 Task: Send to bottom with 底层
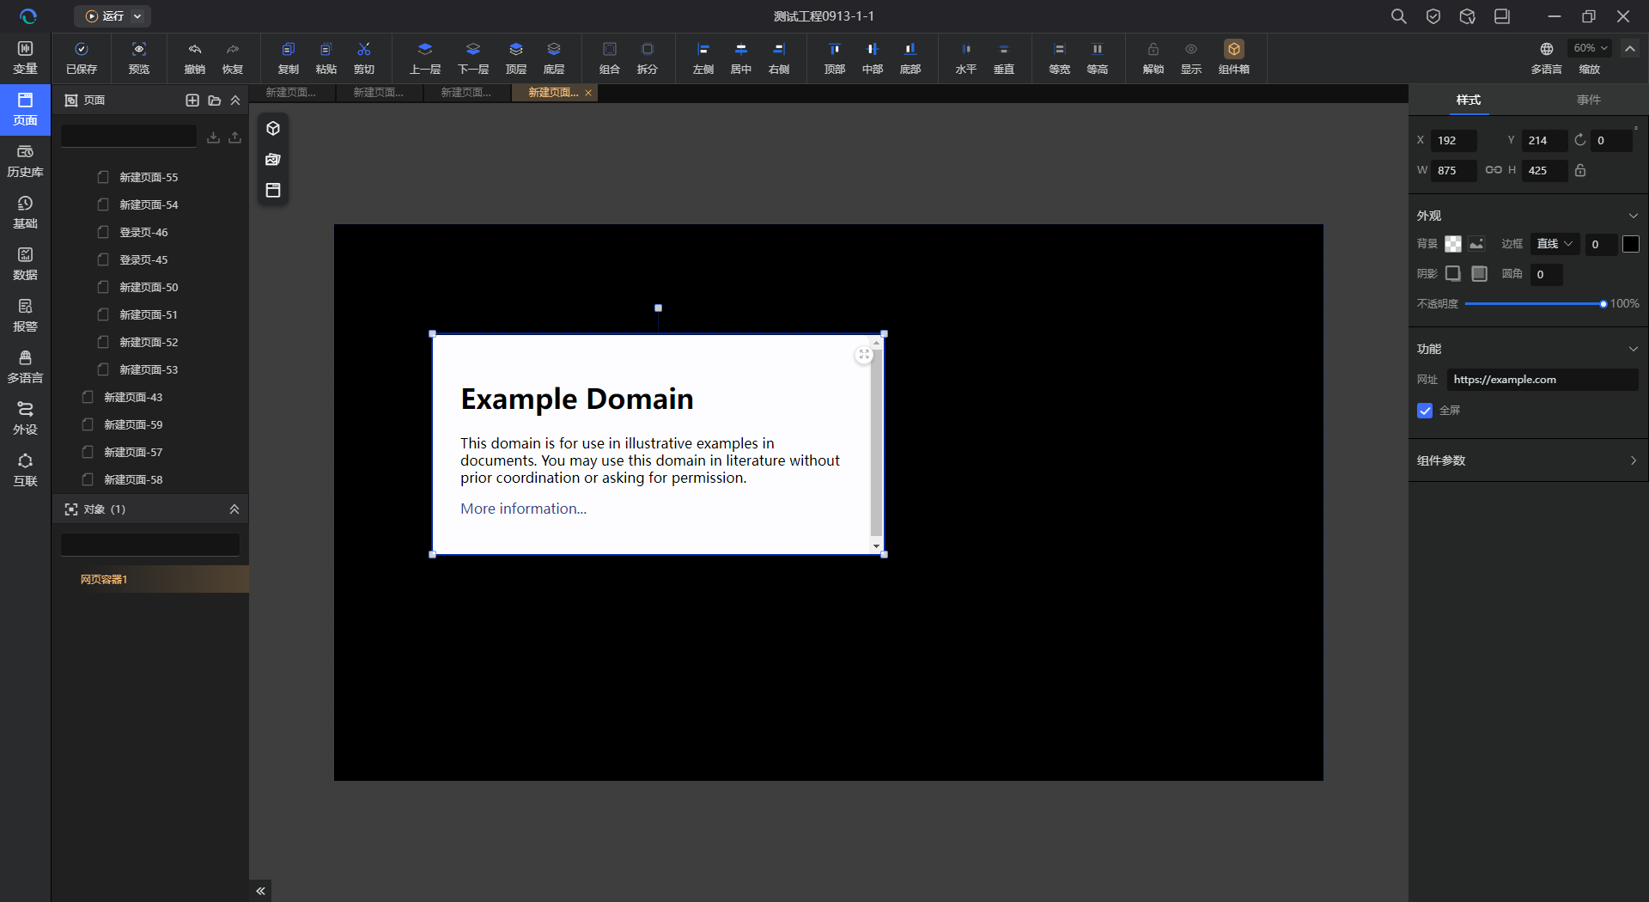(x=554, y=58)
